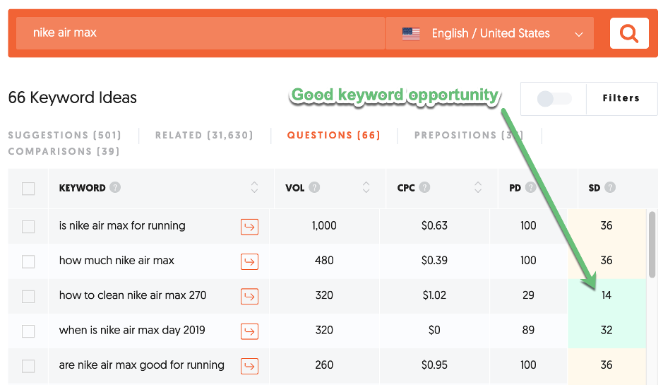Open arrow icon for 'how much nike air max'
This screenshot has height=385, width=663.
pyautogui.click(x=249, y=261)
